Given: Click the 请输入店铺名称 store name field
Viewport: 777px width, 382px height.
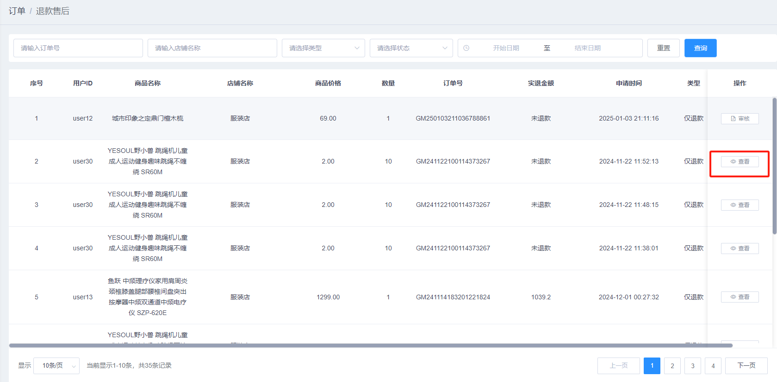Looking at the screenshot, I should (x=212, y=48).
